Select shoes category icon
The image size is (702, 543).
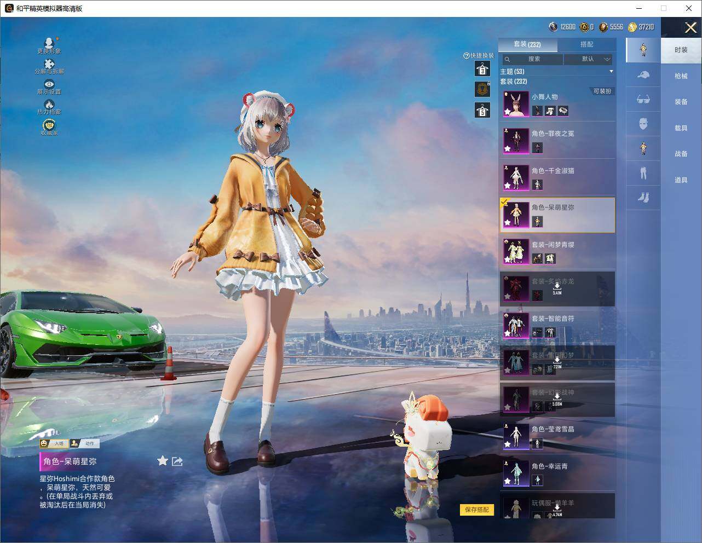click(643, 197)
